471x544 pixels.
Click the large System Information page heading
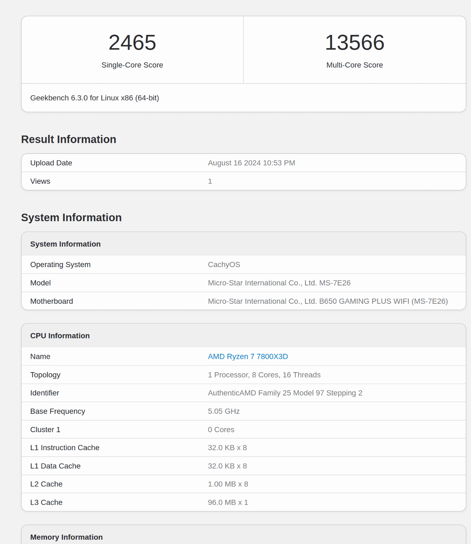[71, 218]
